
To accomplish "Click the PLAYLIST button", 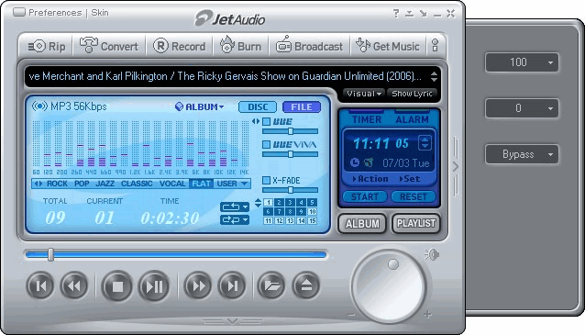I will pyautogui.click(x=416, y=224).
